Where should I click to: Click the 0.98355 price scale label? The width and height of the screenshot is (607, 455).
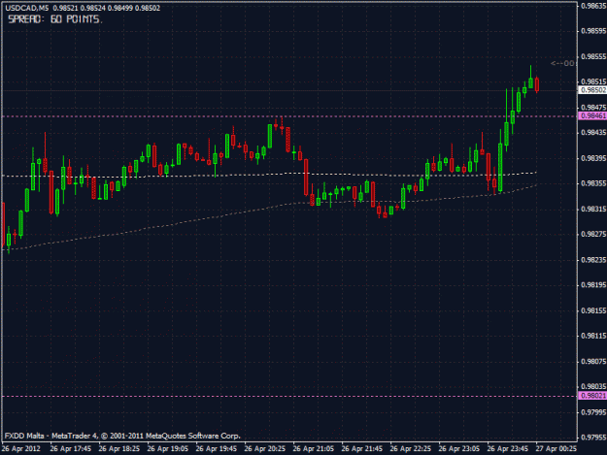(x=593, y=183)
